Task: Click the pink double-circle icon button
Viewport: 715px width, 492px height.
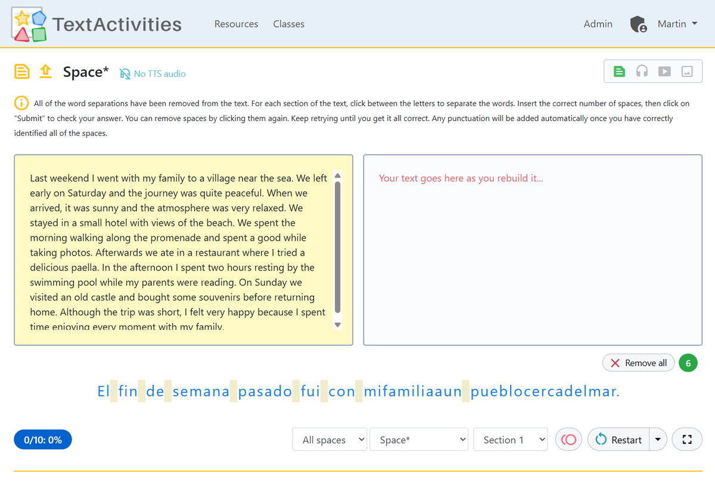Action: [568, 440]
